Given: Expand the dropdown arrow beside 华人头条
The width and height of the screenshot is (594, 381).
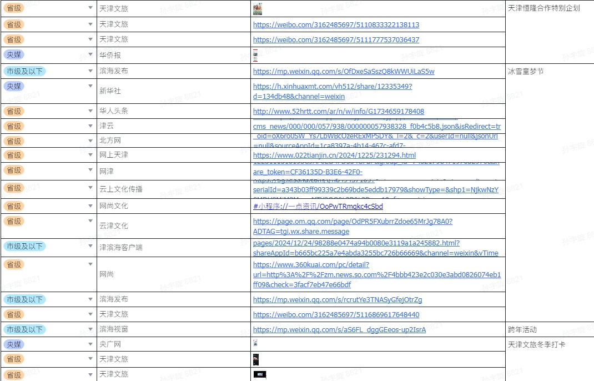Looking at the screenshot, I should tap(90, 111).
